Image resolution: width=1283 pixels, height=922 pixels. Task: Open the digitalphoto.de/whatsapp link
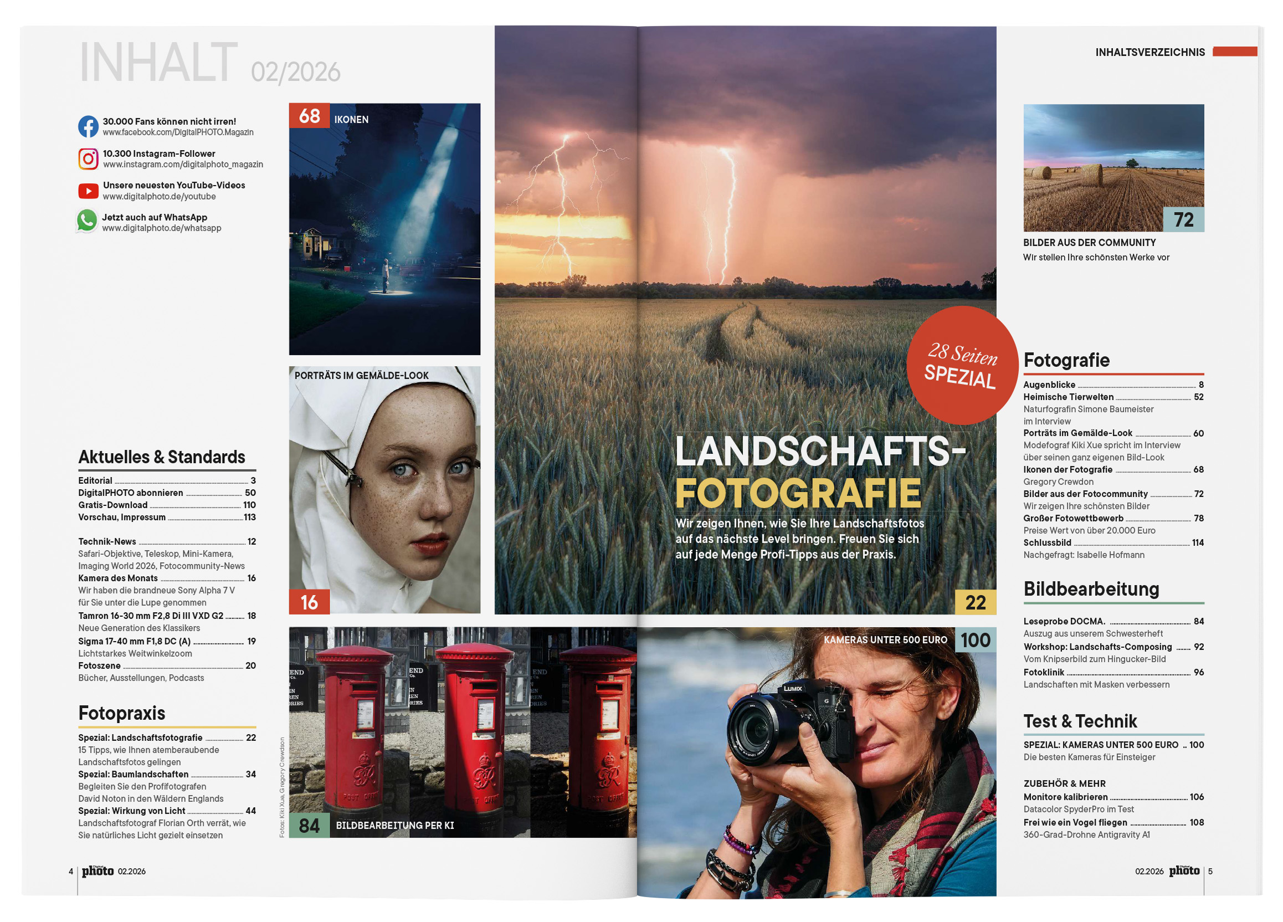(x=161, y=228)
